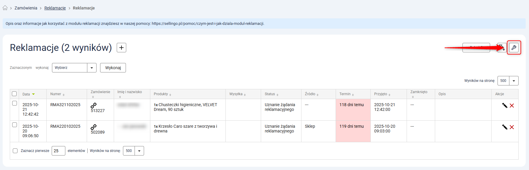
Task: Open linked order 513227 chain icon
Action: [x=94, y=105]
